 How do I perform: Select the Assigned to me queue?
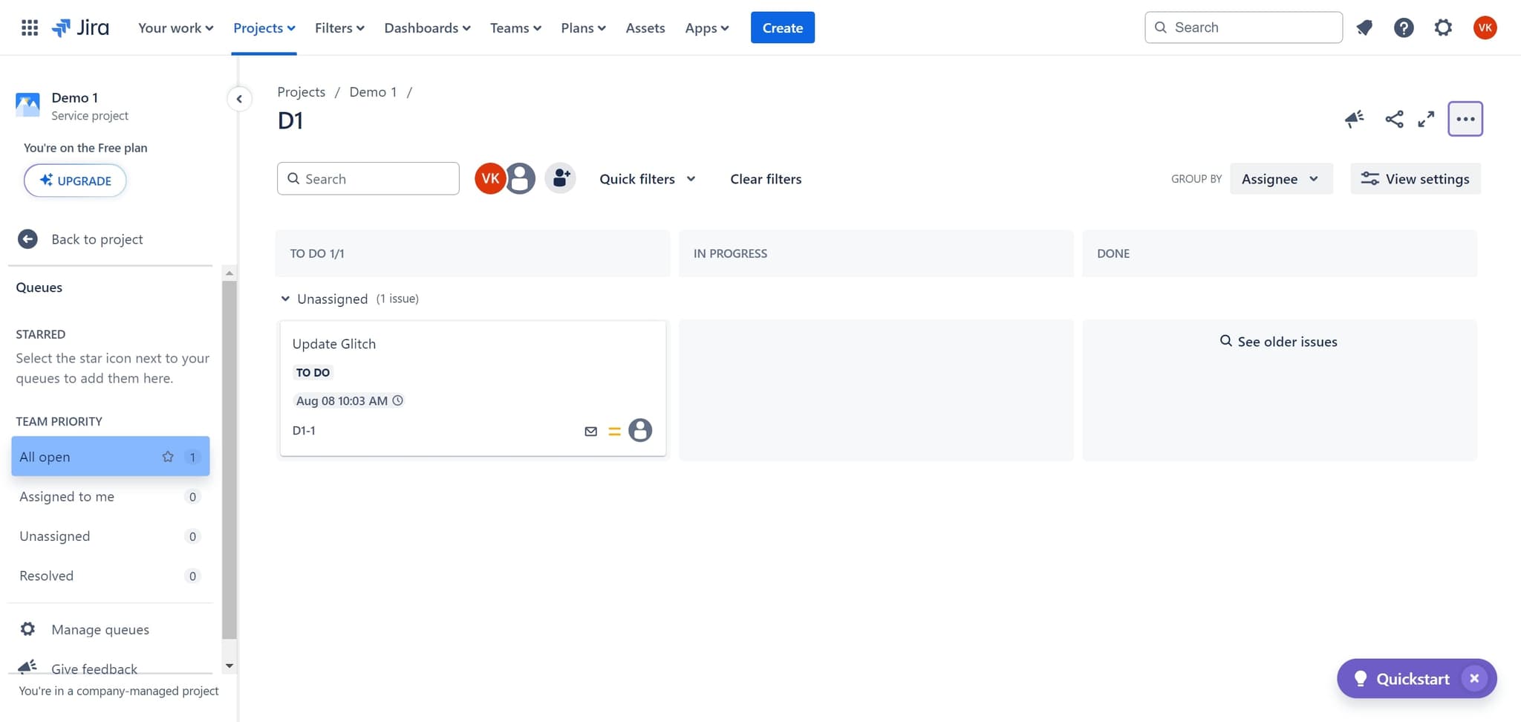(67, 496)
